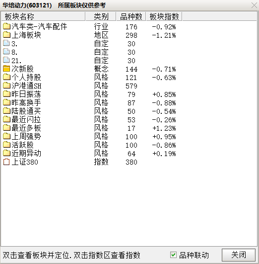The width and height of the screenshot is (259, 264).
Task: Click the 上证380 index icon
Action: pos(6,162)
